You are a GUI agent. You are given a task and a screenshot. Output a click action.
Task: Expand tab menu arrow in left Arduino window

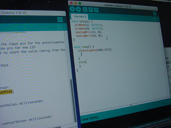(x=60, y=27)
